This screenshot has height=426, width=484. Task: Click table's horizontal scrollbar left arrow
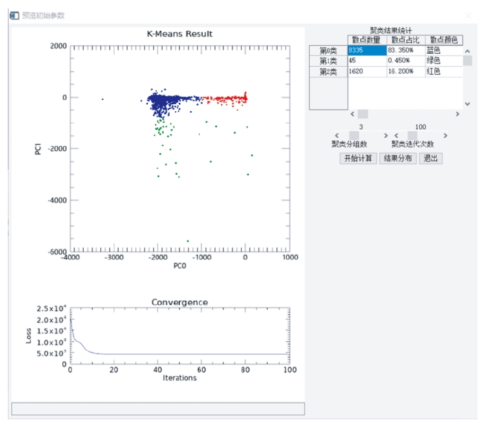[352, 114]
